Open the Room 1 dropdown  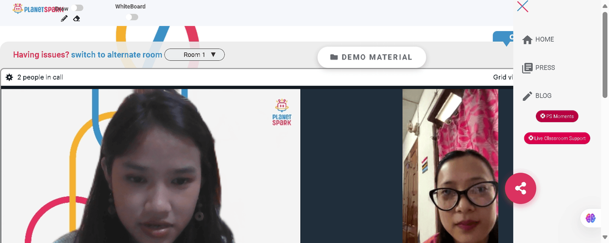195,55
